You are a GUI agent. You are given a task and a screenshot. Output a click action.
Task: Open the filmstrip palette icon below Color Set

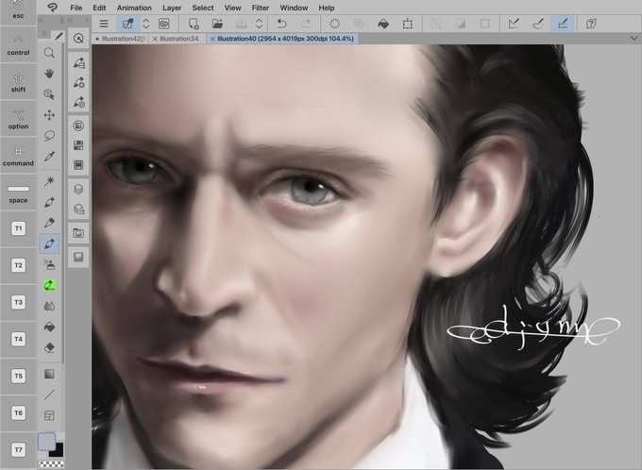78,165
